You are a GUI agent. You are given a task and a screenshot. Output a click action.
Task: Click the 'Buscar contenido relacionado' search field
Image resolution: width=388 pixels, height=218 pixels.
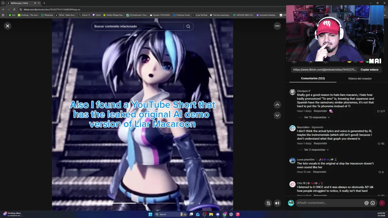coord(137,26)
